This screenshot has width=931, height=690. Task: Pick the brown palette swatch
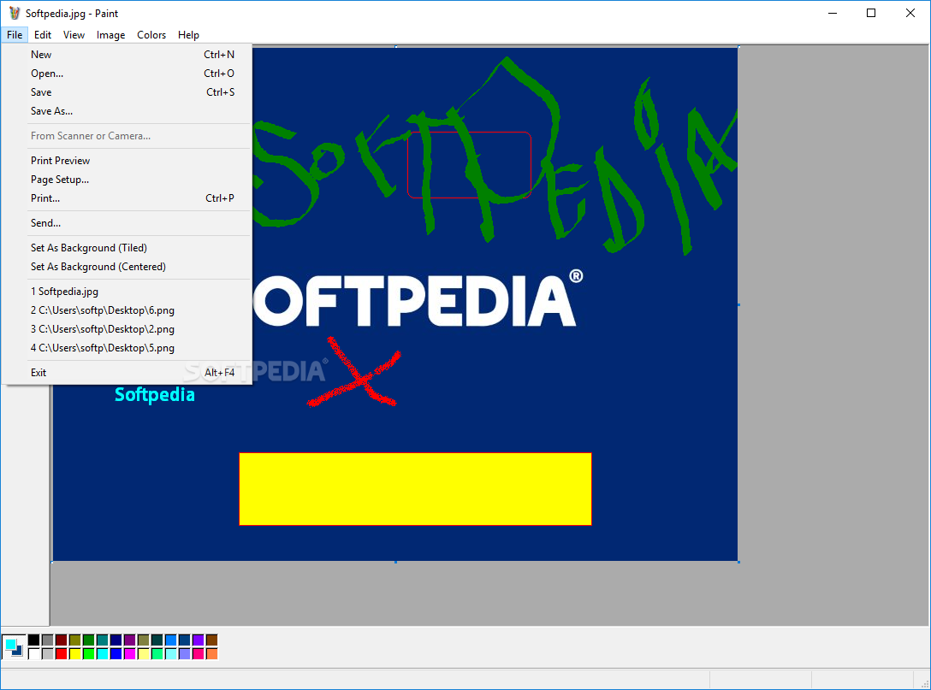[212, 640]
